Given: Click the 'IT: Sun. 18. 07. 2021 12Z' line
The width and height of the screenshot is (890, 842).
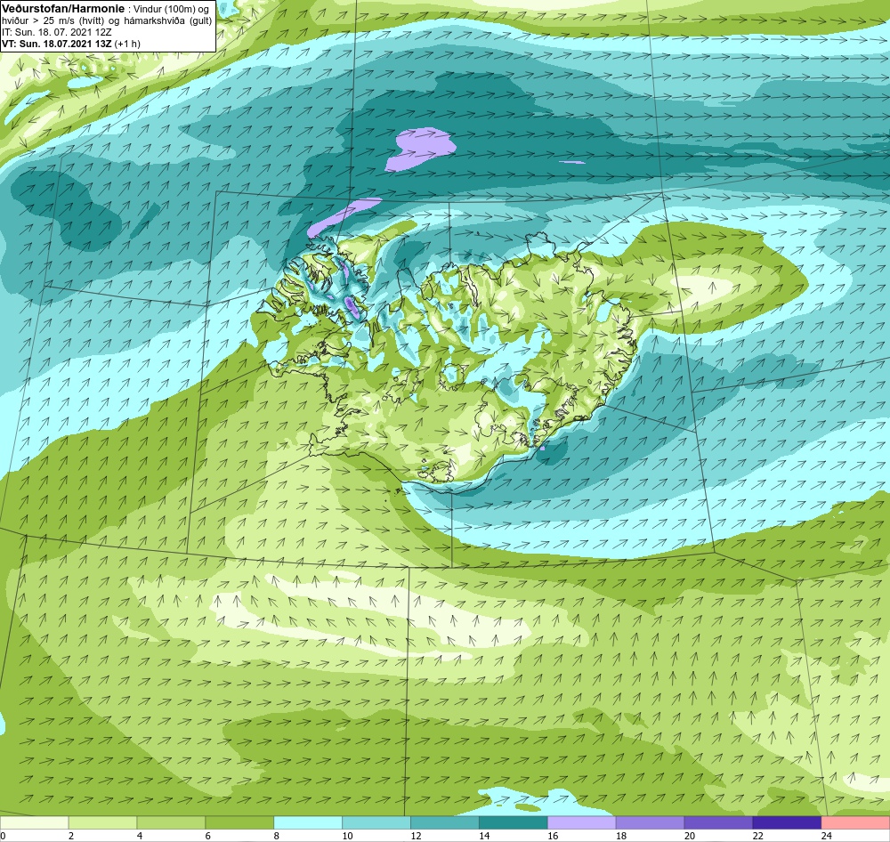Looking at the screenshot, I should pos(57,32).
